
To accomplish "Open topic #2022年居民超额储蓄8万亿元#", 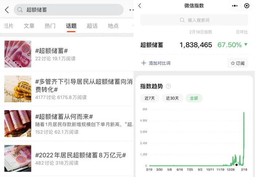I will click(81, 155).
